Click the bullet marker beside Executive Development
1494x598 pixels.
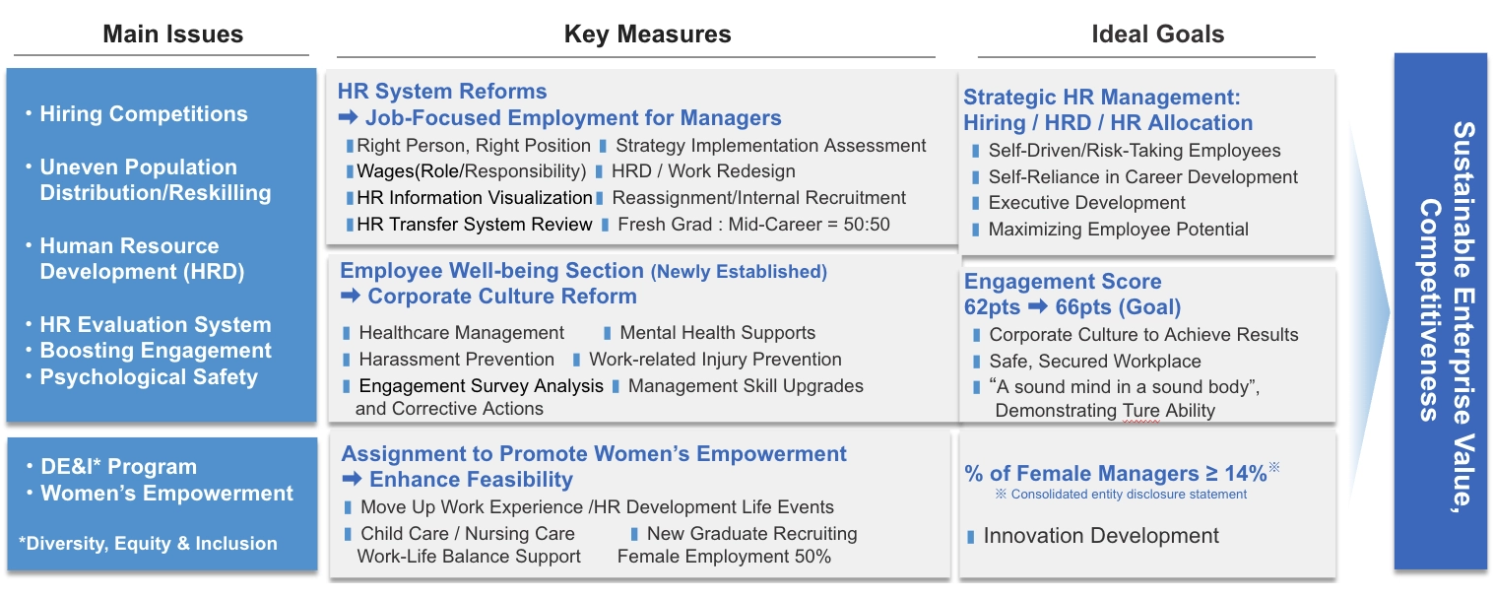(976, 203)
